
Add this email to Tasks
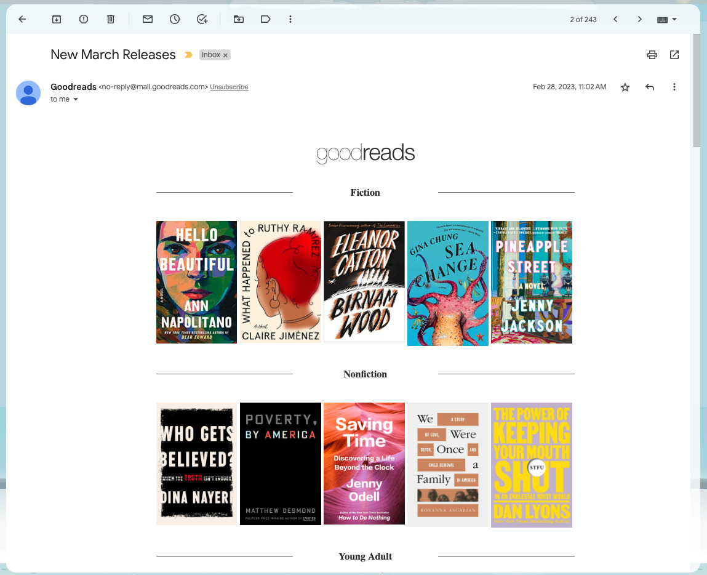point(202,19)
